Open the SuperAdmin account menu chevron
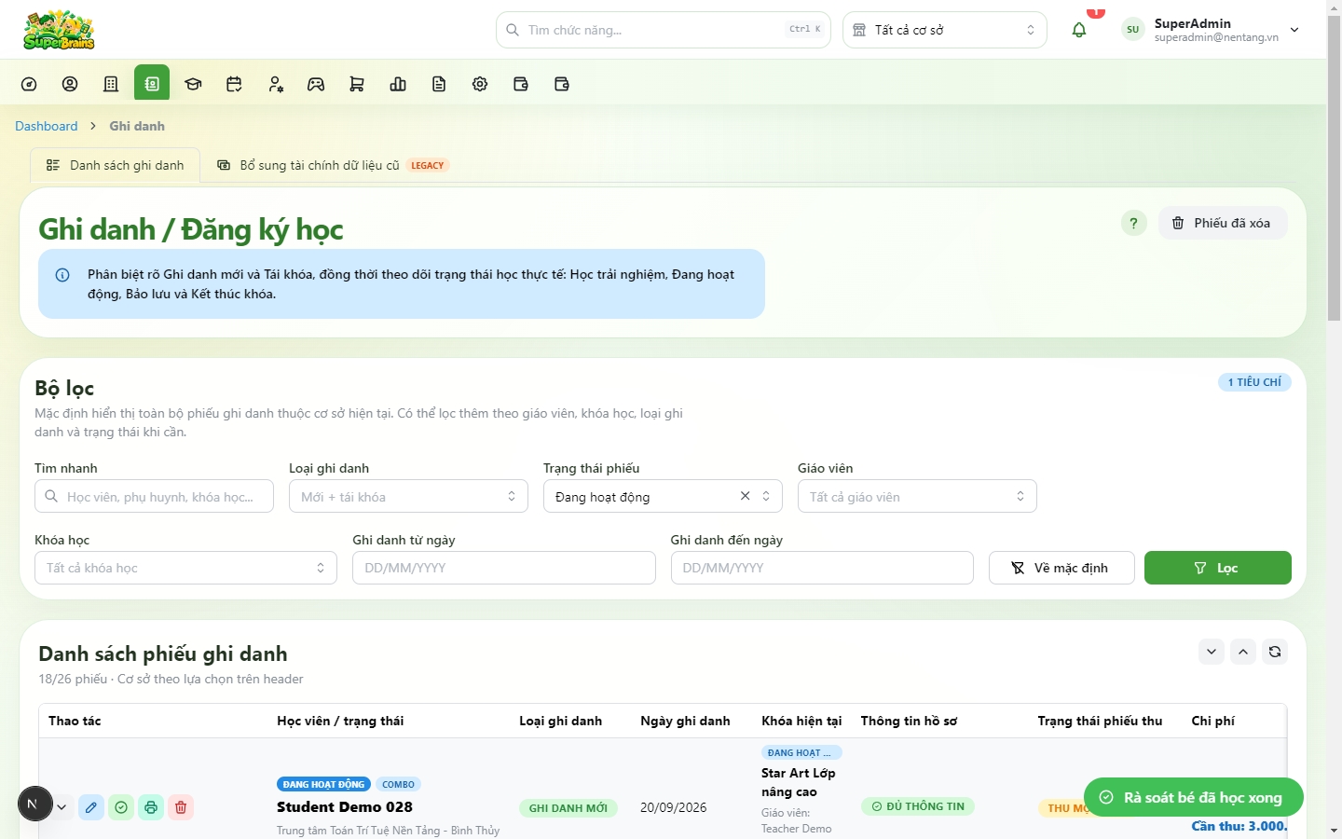1342x839 pixels. [1294, 30]
